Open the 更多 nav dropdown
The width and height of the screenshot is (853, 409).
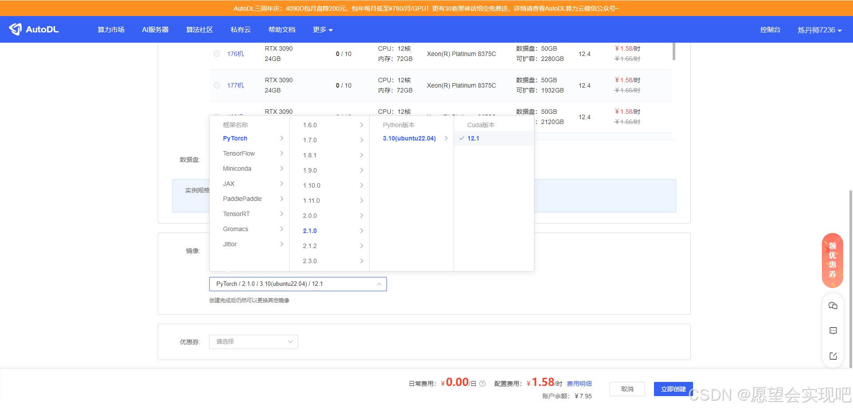[x=323, y=30]
